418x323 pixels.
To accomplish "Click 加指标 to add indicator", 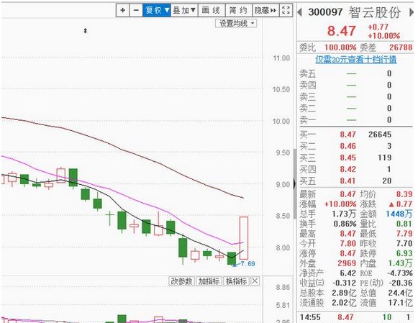I will [209, 281].
